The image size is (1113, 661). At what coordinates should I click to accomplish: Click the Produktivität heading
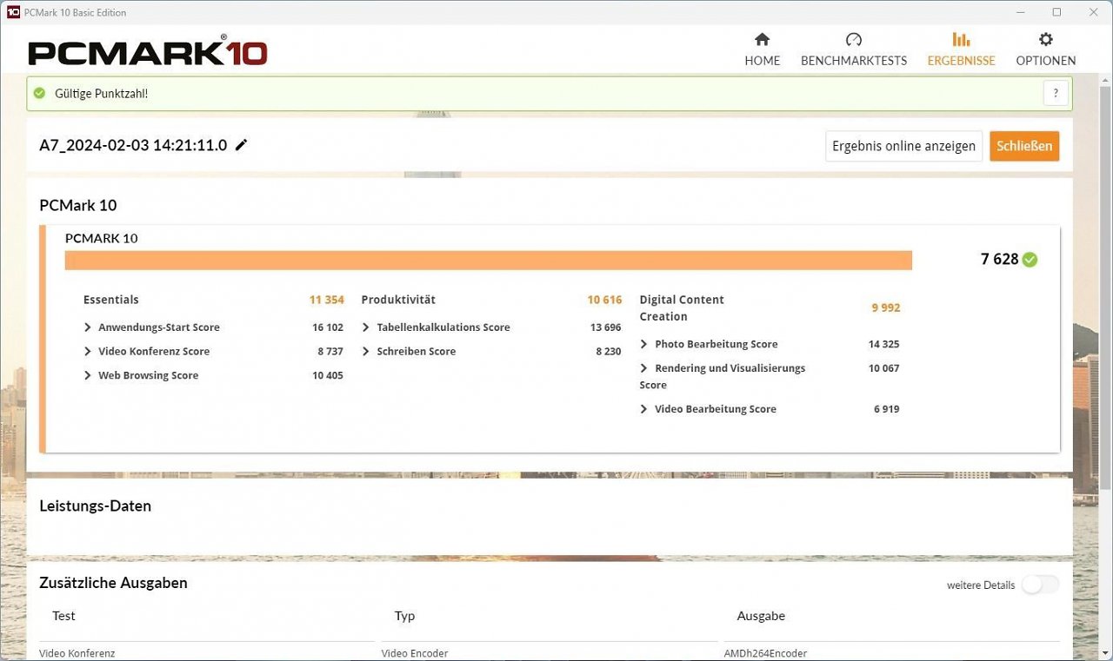(398, 300)
